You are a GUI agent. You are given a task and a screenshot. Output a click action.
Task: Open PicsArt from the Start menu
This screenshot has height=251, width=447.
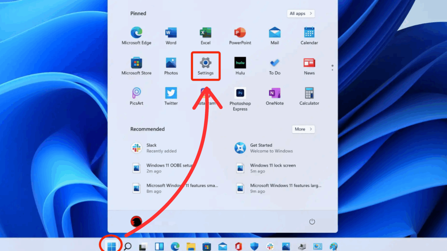coord(136,96)
